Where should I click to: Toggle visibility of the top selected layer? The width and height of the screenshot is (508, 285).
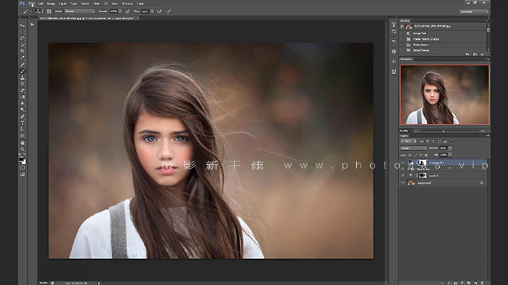click(x=403, y=163)
